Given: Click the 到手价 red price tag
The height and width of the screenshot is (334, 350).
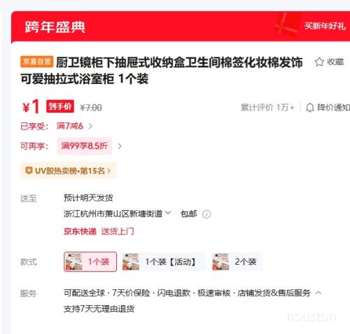Looking at the screenshot, I should 60,106.
